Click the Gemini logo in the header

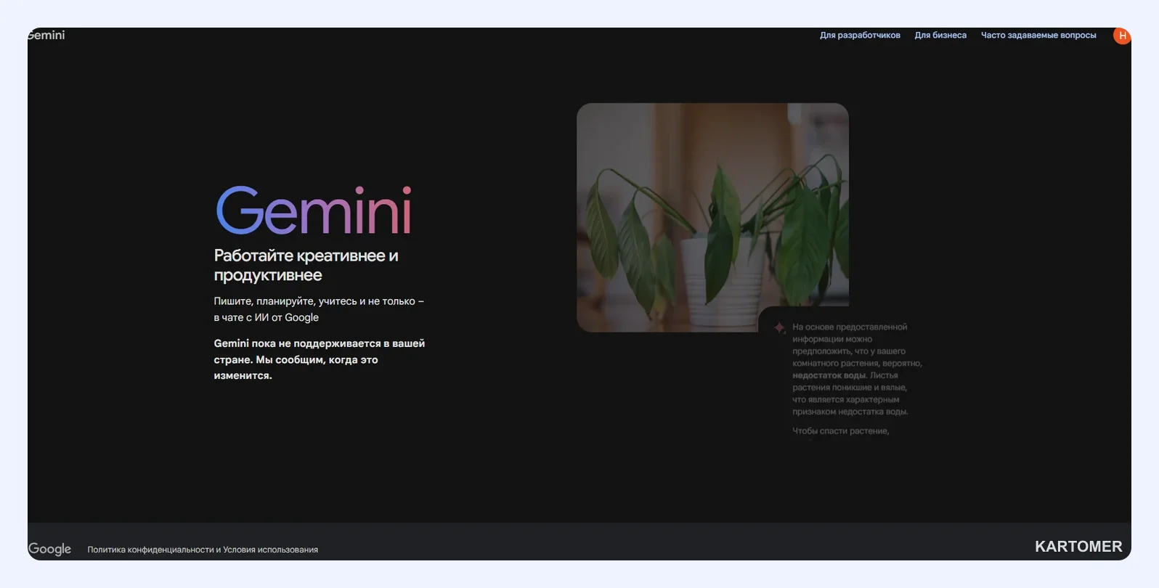point(46,35)
